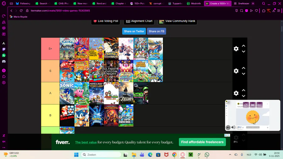This screenshot has height=159, width=283.
Task: Open the Twitch icon in sidebar
Action: coord(4,49)
